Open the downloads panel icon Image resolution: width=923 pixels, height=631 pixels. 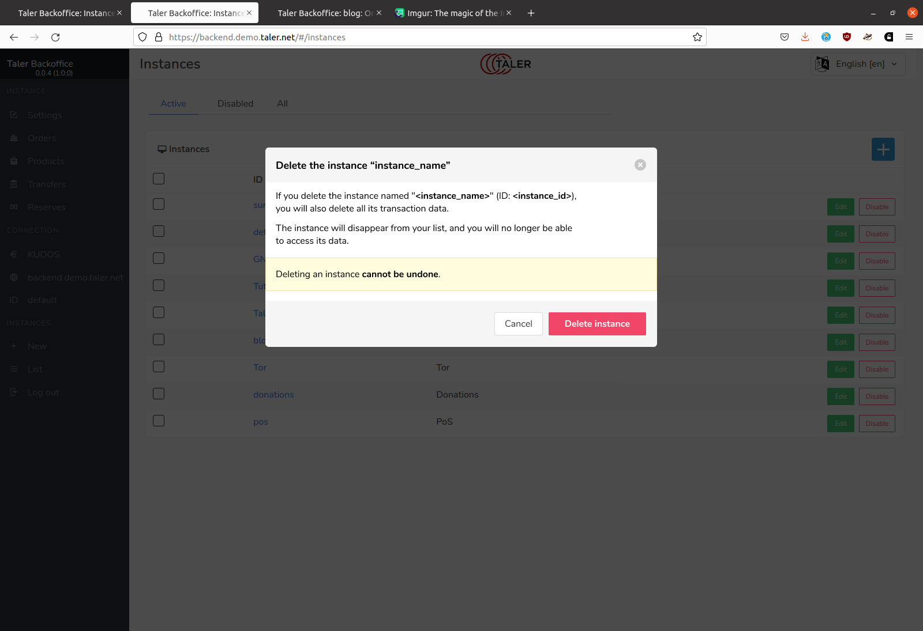[x=805, y=37]
